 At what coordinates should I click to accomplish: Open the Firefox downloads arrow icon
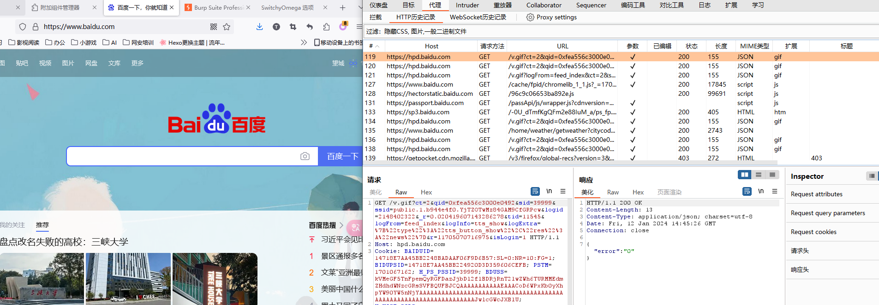tap(259, 27)
